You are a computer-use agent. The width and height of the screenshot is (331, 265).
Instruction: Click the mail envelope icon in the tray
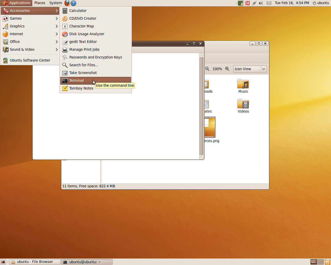tap(269, 3)
